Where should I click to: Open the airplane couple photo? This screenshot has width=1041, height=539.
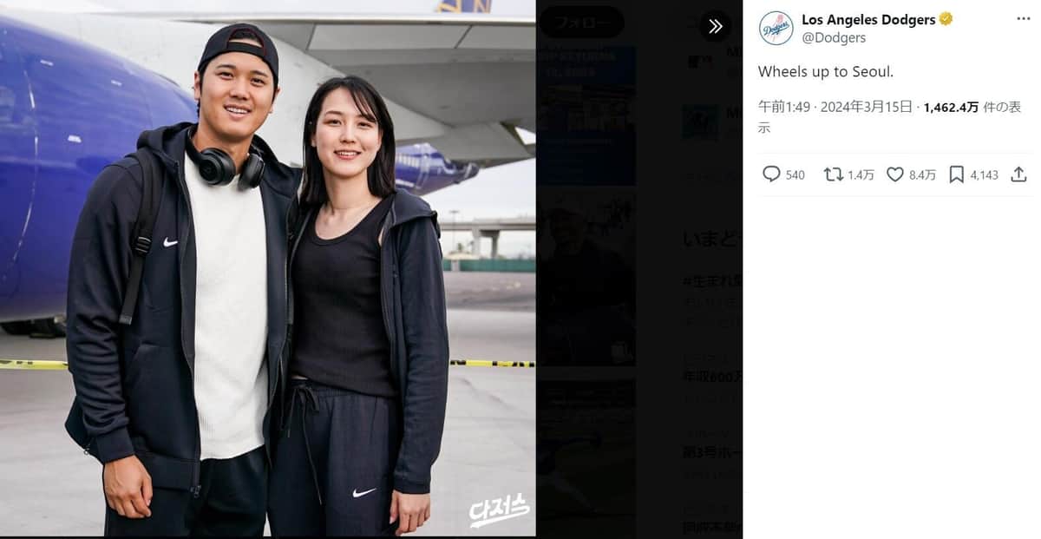pos(268,268)
